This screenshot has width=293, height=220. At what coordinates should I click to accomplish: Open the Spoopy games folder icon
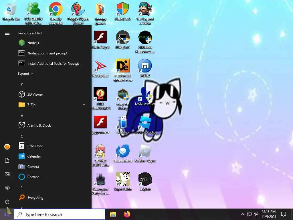coord(100,13)
